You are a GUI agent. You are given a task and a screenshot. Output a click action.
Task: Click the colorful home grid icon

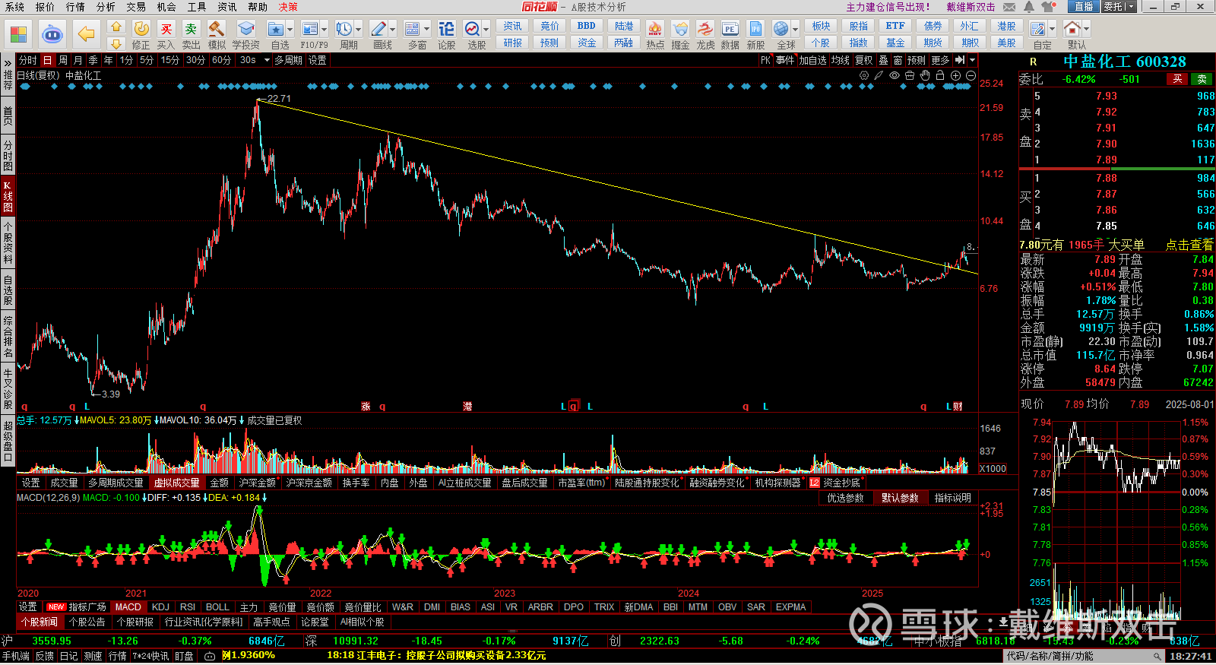tap(18, 34)
